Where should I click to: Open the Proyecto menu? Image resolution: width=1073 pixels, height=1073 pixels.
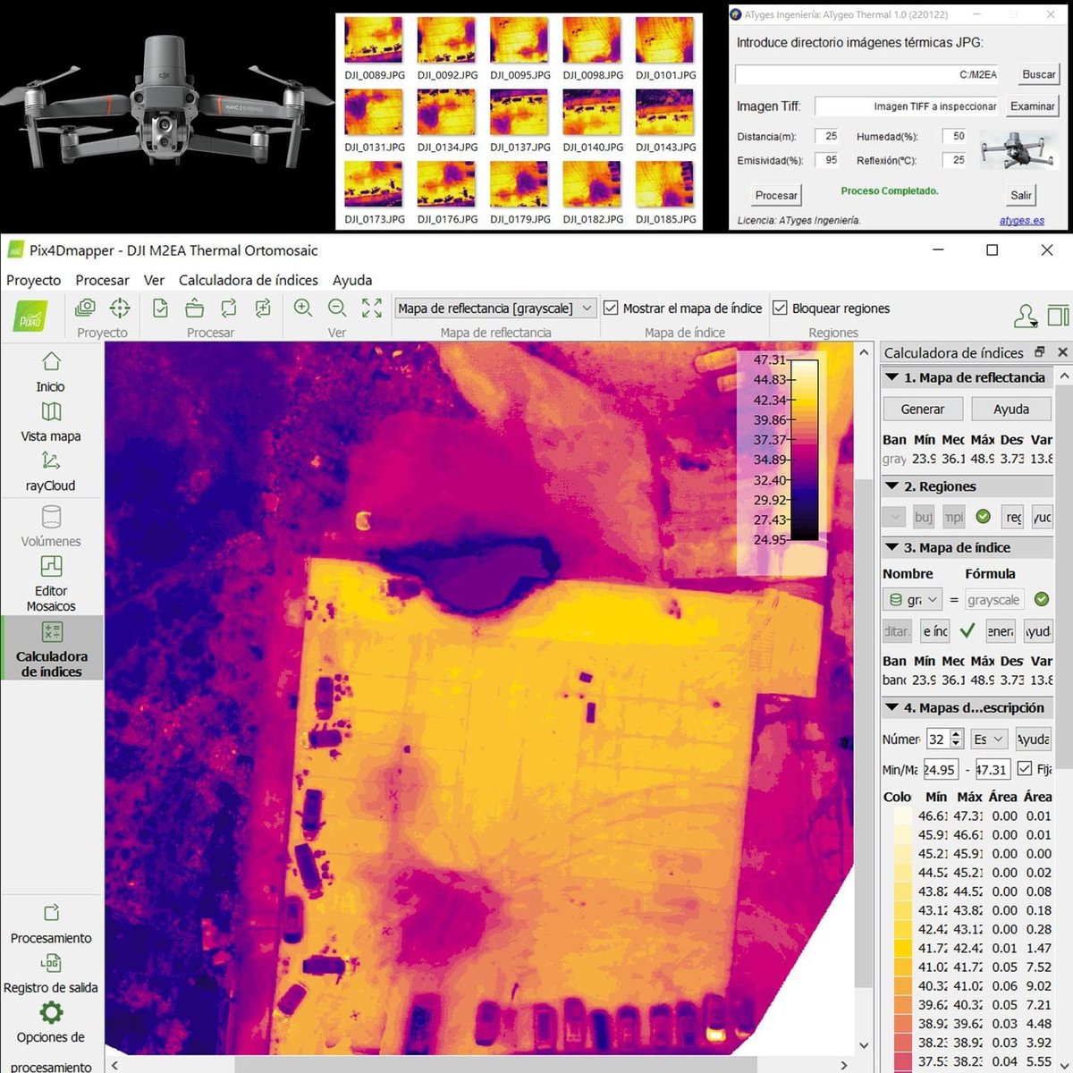click(34, 280)
